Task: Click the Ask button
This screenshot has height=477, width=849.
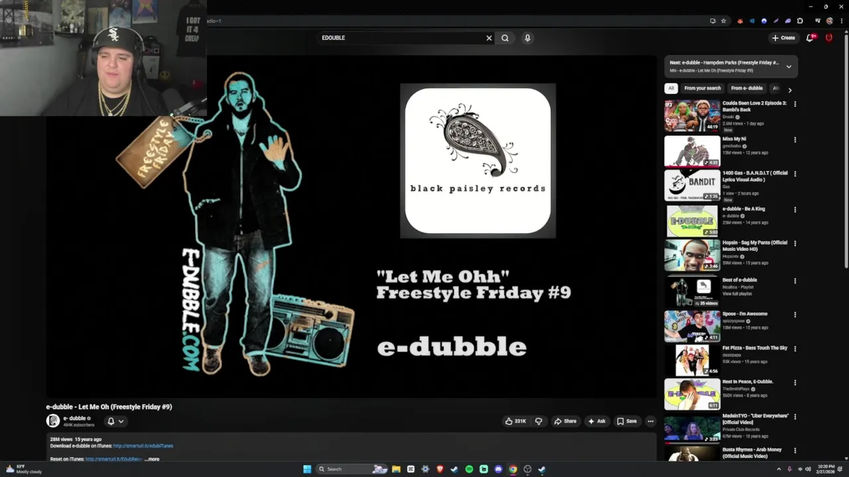Action: [596, 421]
